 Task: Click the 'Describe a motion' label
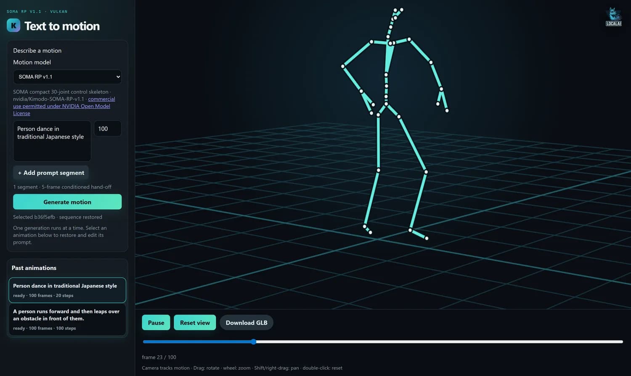click(x=37, y=51)
